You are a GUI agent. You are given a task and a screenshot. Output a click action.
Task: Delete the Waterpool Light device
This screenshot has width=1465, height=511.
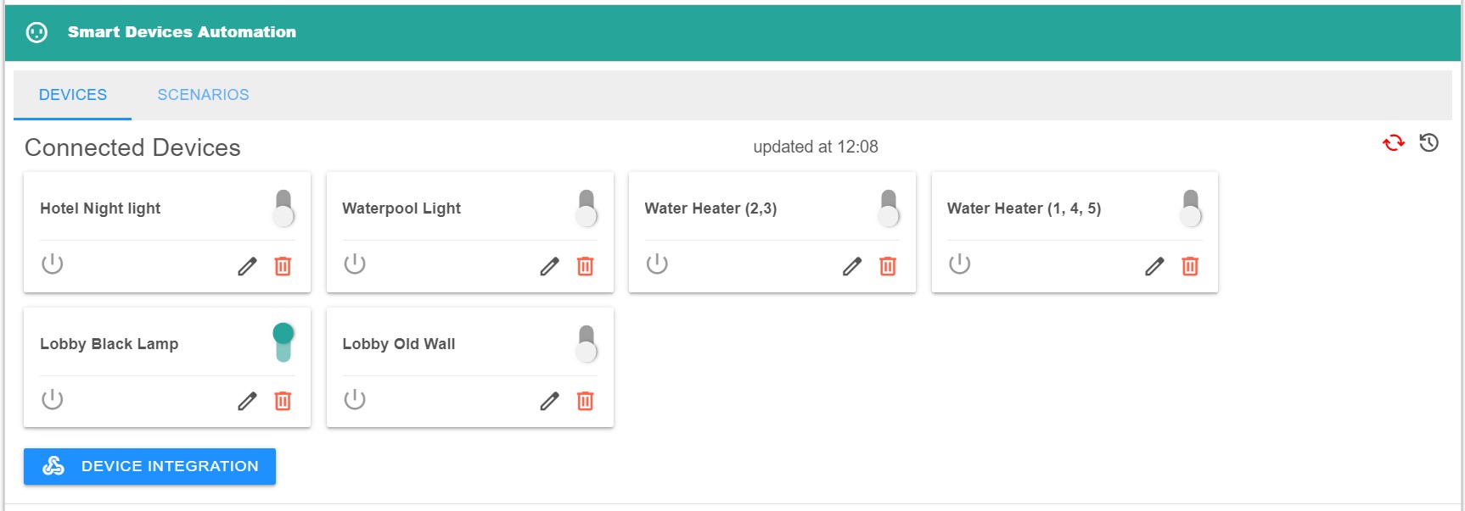(x=585, y=266)
